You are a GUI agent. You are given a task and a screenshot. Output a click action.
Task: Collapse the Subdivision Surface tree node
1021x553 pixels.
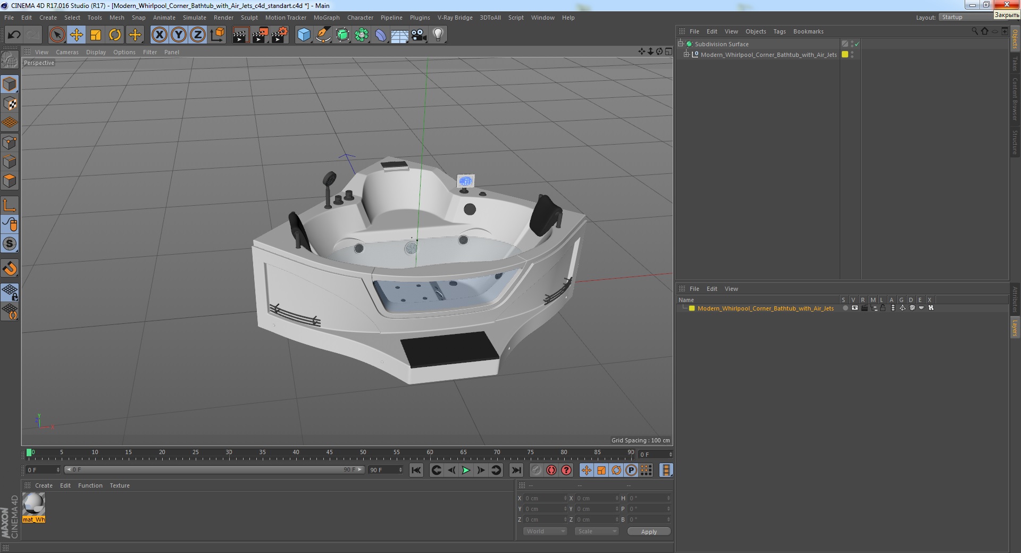(x=680, y=44)
